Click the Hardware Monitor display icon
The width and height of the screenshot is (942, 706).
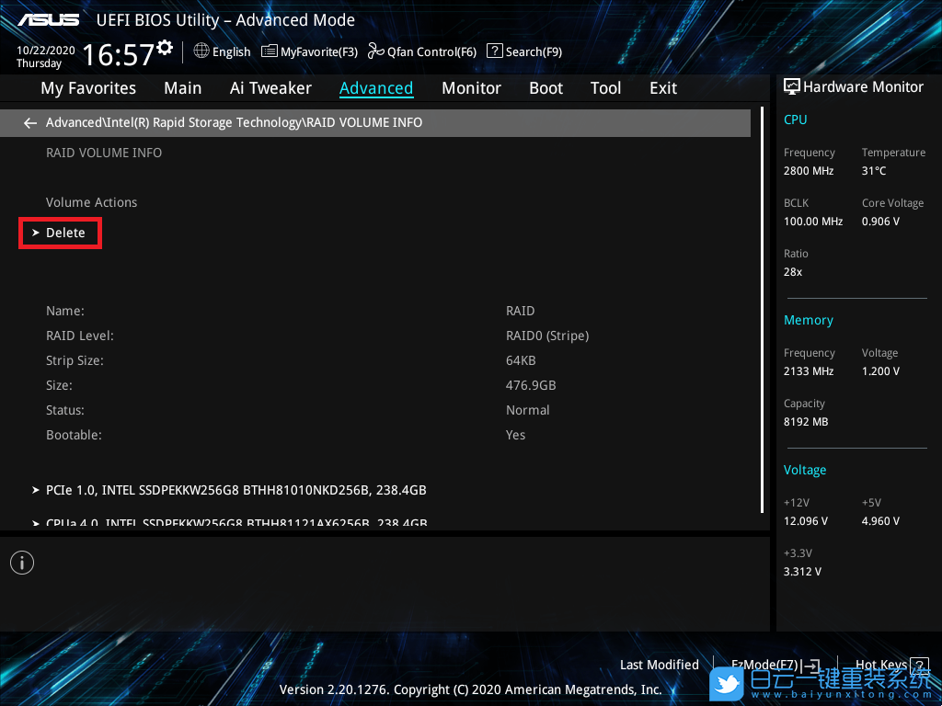[791, 86]
